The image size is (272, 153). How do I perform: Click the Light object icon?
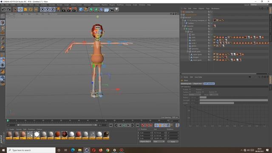pyautogui.click(x=116, y=9)
